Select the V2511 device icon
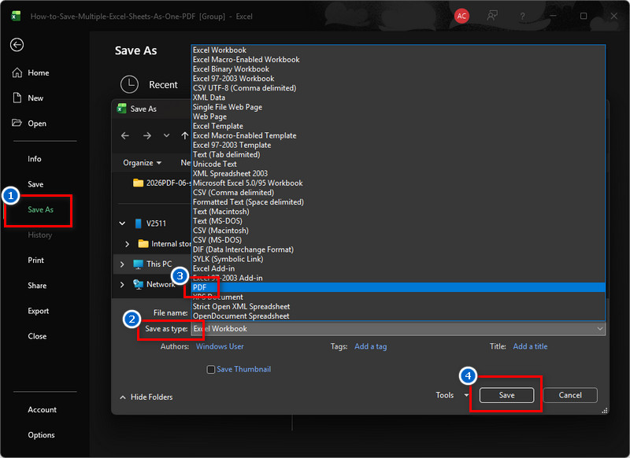 [x=139, y=223]
